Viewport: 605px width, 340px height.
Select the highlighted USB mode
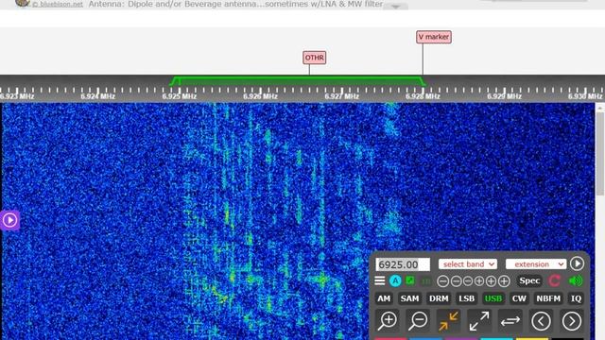[x=493, y=298]
